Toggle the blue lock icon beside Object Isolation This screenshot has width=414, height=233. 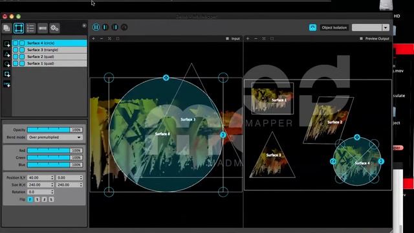coord(312,27)
